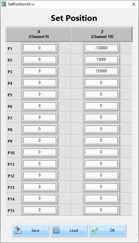Click the Load folder icon
This screenshot has width=139, height=243.
[56, 230]
